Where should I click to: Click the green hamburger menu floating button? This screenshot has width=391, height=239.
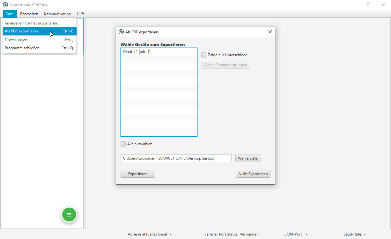click(x=69, y=215)
